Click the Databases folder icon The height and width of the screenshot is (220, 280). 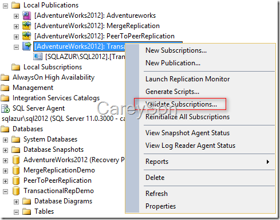5,129
